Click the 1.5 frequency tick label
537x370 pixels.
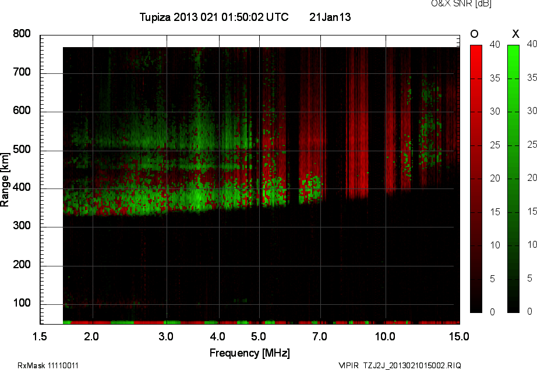(40, 336)
